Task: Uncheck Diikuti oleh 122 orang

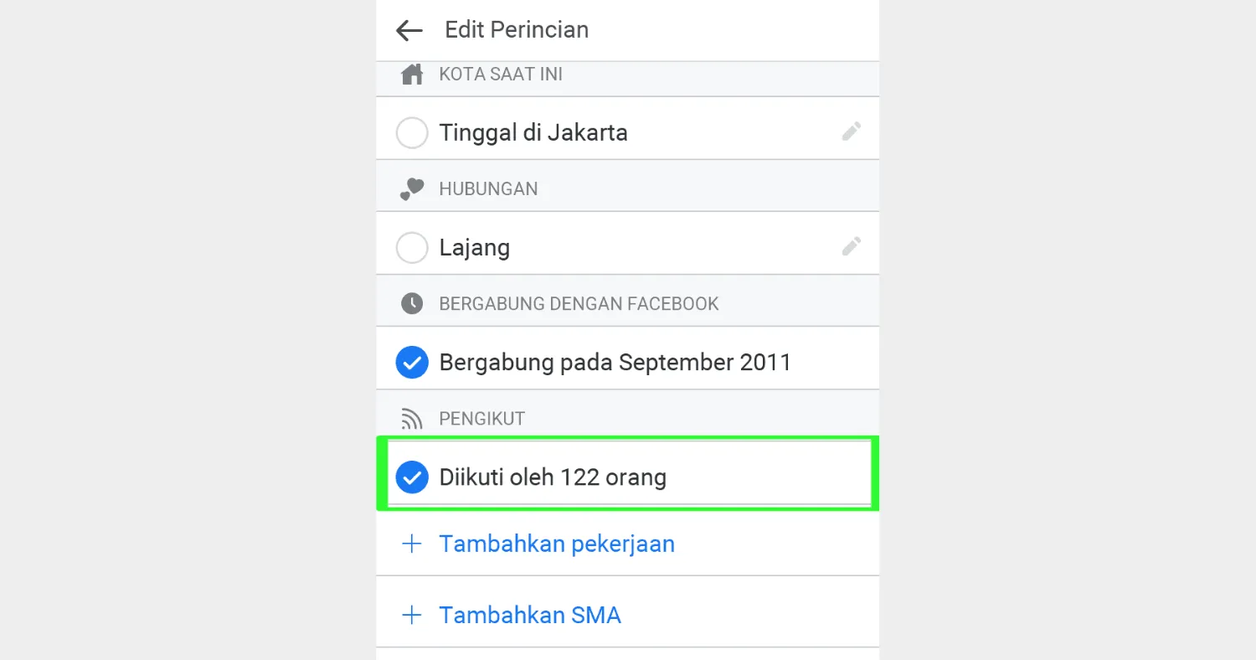Action: pos(412,477)
